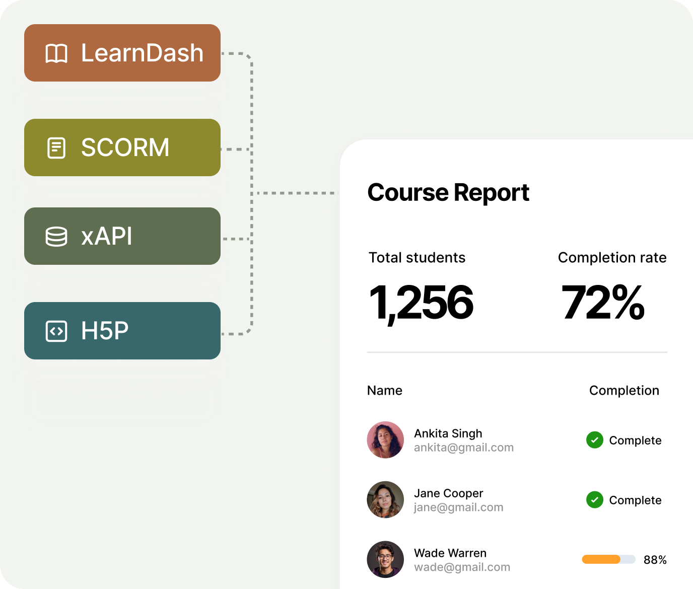693x589 pixels.
Task: Click the book icon on LearnDash
Action: pos(56,53)
